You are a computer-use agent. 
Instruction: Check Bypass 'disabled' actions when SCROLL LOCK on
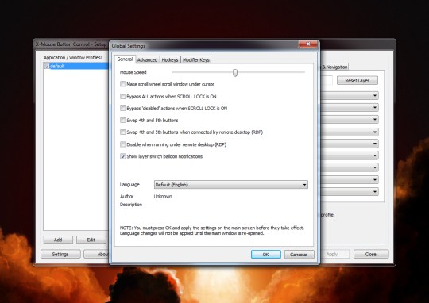(x=123, y=108)
